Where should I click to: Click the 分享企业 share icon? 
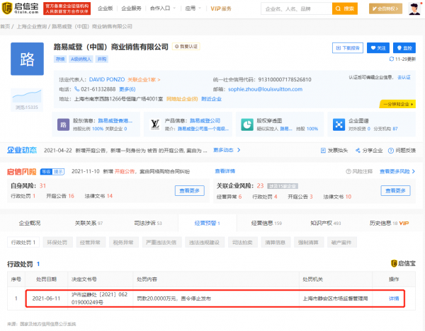point(358,151)
